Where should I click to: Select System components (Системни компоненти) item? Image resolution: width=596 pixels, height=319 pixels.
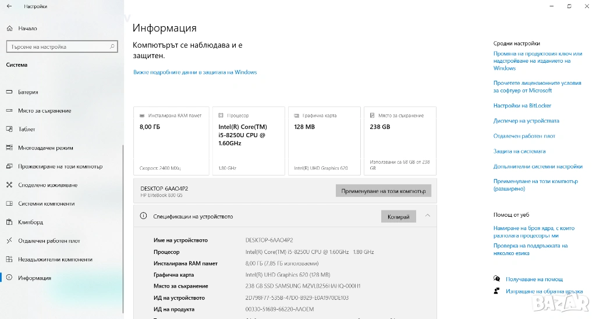(x=46, y=203)
